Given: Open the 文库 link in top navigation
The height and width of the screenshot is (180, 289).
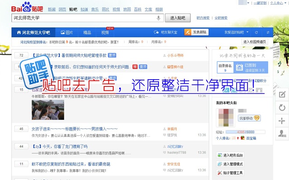Looking at the screenshot, I should coord(149,9).
